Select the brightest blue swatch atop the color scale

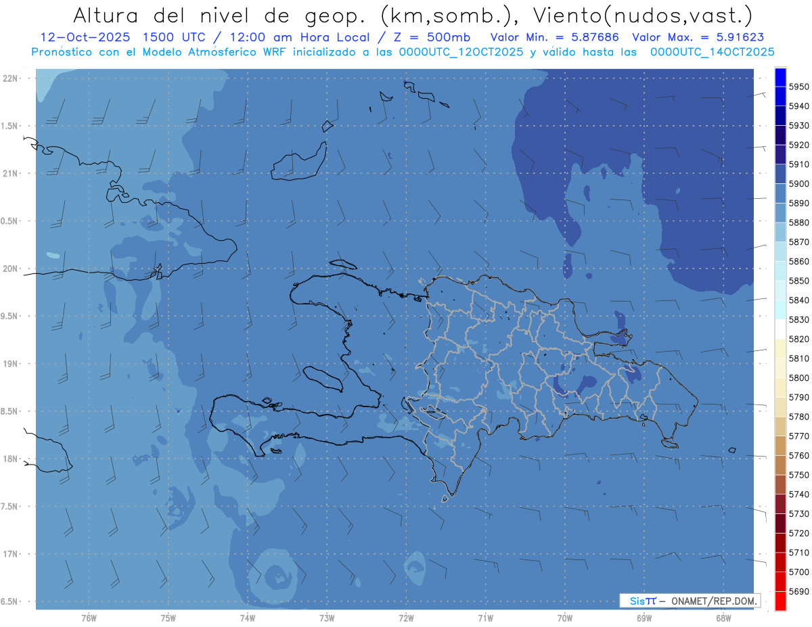[x=780, y=76]
